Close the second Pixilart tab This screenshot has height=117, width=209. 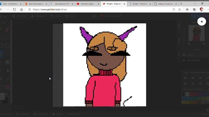150,4
